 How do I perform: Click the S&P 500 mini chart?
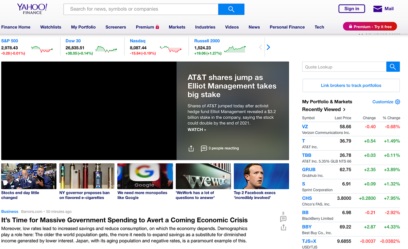[x=42, y=49]
